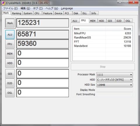Run the D2D benchmark button
Viewport: 140px width, 126px height.
point(10,83)
